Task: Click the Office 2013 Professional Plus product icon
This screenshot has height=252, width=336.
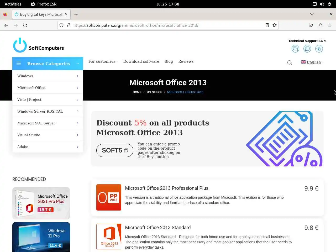Action: (x=109, y=197)
